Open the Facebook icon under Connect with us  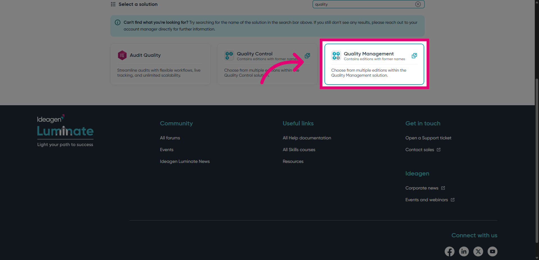[x=449, y=251]
